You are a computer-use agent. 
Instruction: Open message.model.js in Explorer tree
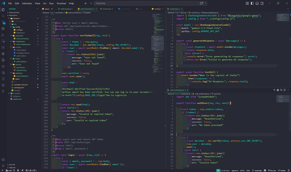22,53
